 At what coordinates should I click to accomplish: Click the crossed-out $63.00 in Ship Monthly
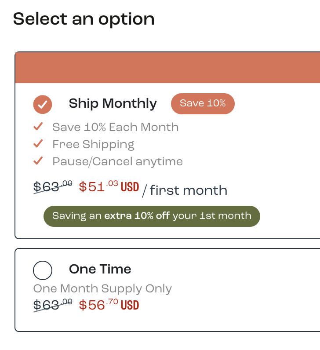(53, 186)
